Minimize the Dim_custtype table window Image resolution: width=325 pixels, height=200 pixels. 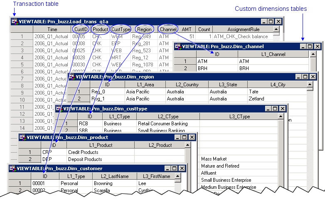tap(267, 109)
